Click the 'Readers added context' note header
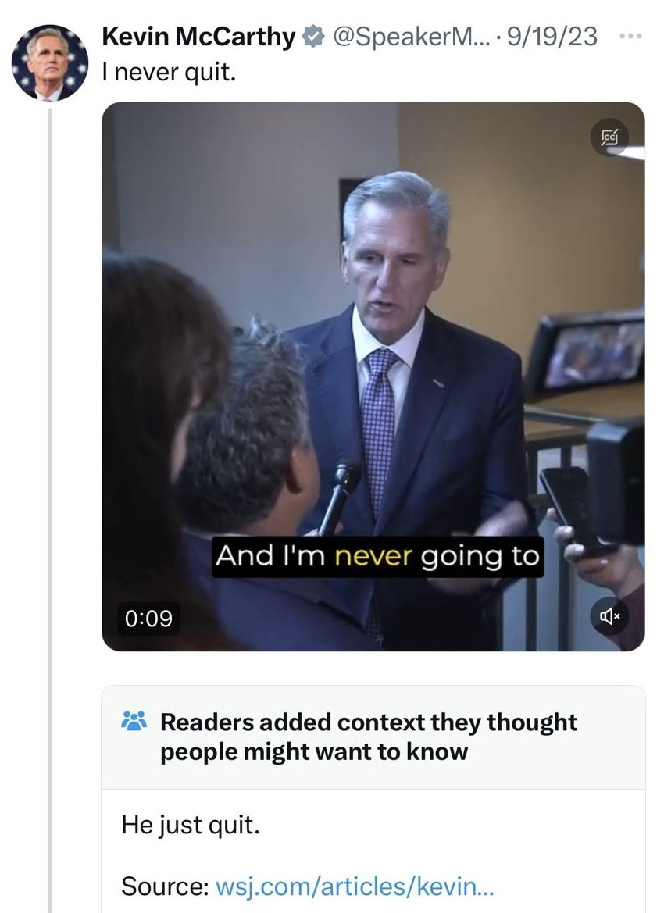664x913 pixels. pyautogui.click(x=368, y=736)
